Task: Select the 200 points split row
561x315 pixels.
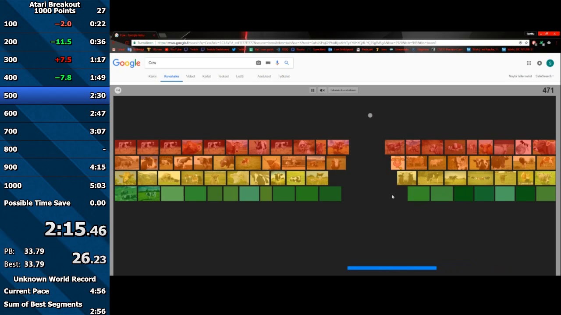Action: pyautogui.click(x=55, y=42)
